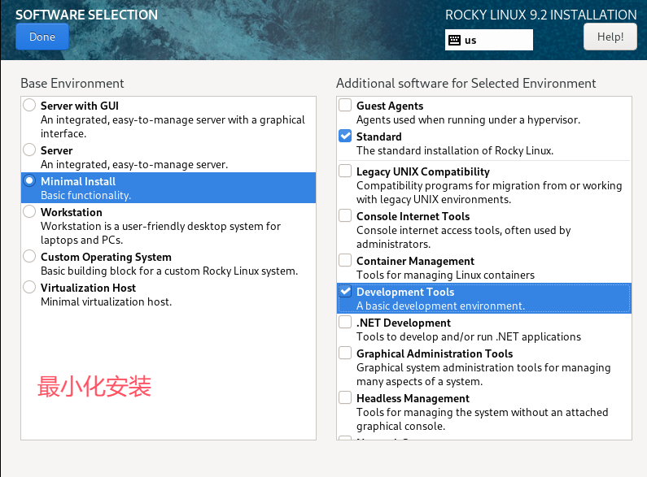Image resolution: width=647 pixels, height=477 pixels.
Task: Uncheck the Standard checkbox
Action: click(x=345, y=136)
